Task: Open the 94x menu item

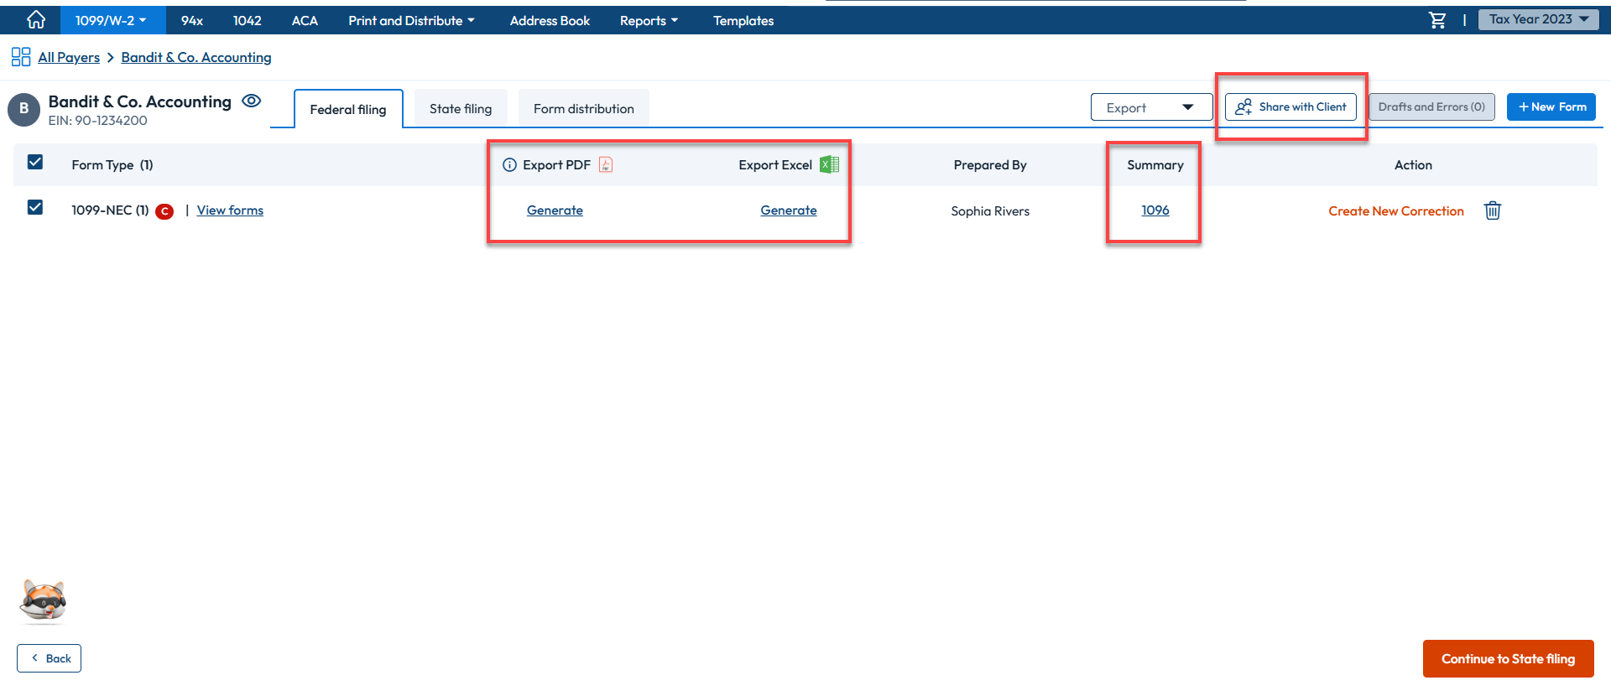Action: click(192, 20)
